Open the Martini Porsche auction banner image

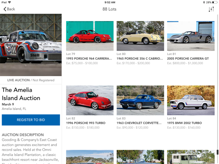pos(31,45)
